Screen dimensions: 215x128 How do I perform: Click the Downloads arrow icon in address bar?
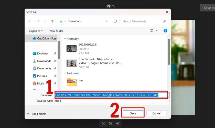point(61,21)
